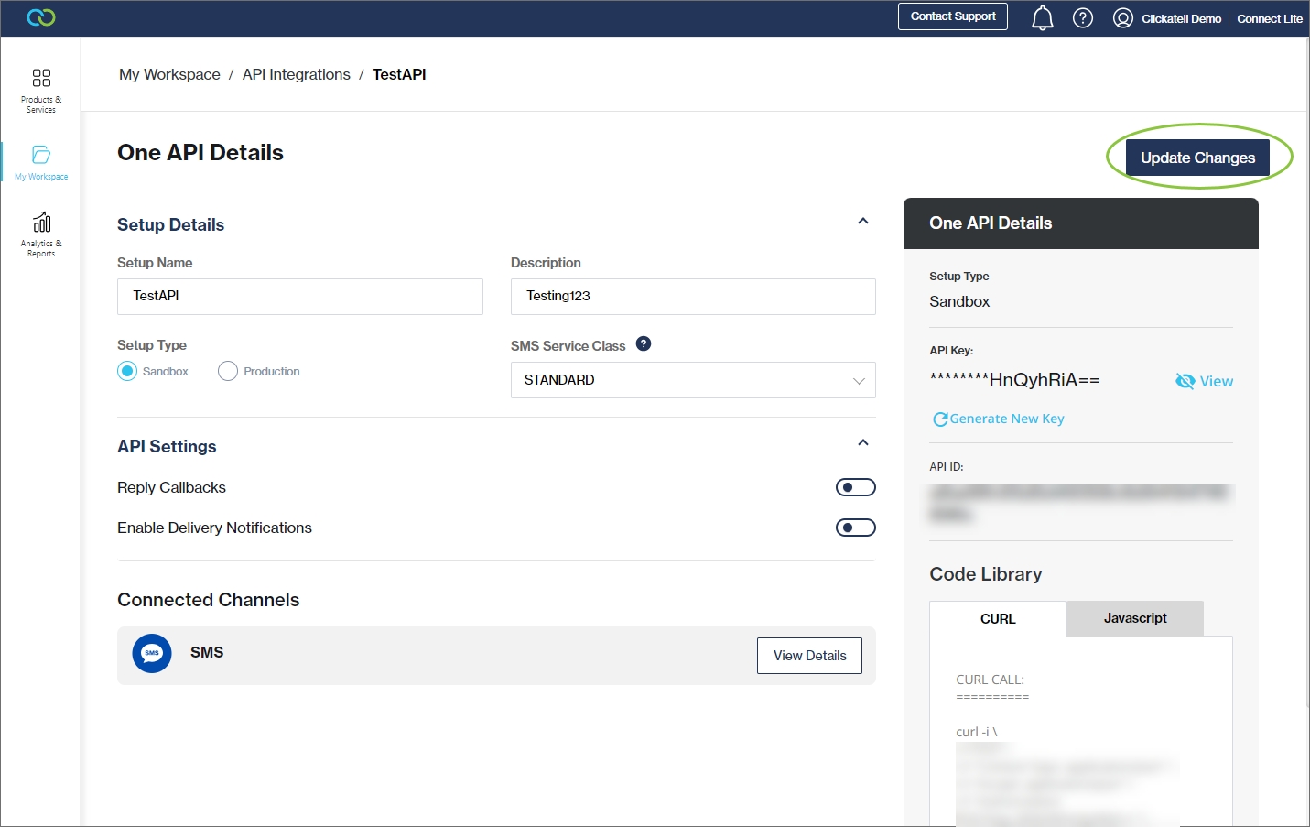This screenshot has width=1310, height=827.
Task: Open the SMS Service Class dropdown
Action: tap(692, 380)
